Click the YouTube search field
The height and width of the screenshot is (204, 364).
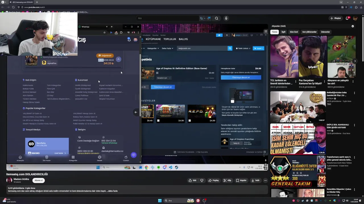(168, 18)
